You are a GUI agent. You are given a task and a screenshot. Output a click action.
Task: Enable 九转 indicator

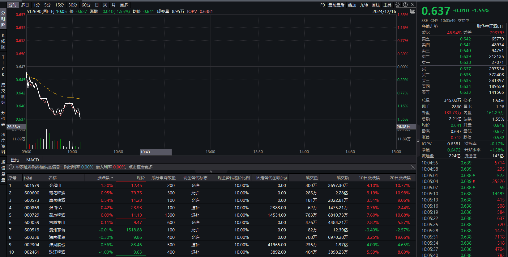(x=364, y=5)
